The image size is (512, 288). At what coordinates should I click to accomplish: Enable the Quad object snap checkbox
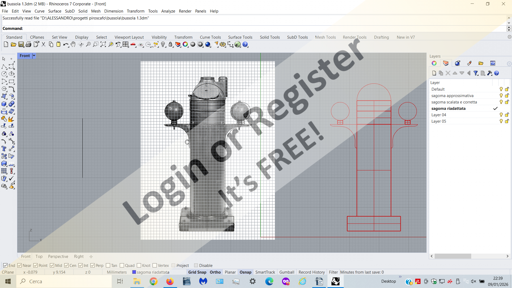coord(122,265)
